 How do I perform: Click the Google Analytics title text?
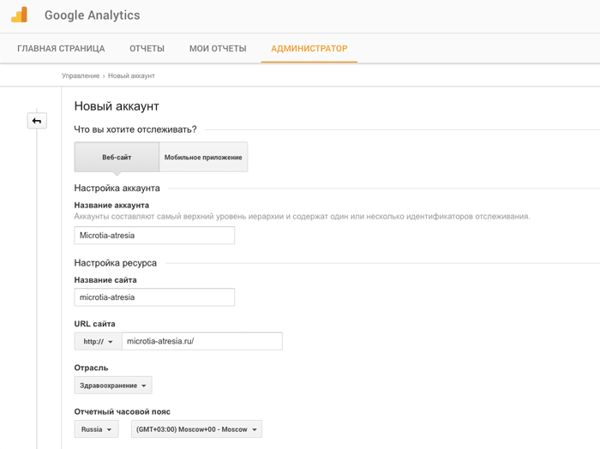pyautogui.click(x=93, y=15)
